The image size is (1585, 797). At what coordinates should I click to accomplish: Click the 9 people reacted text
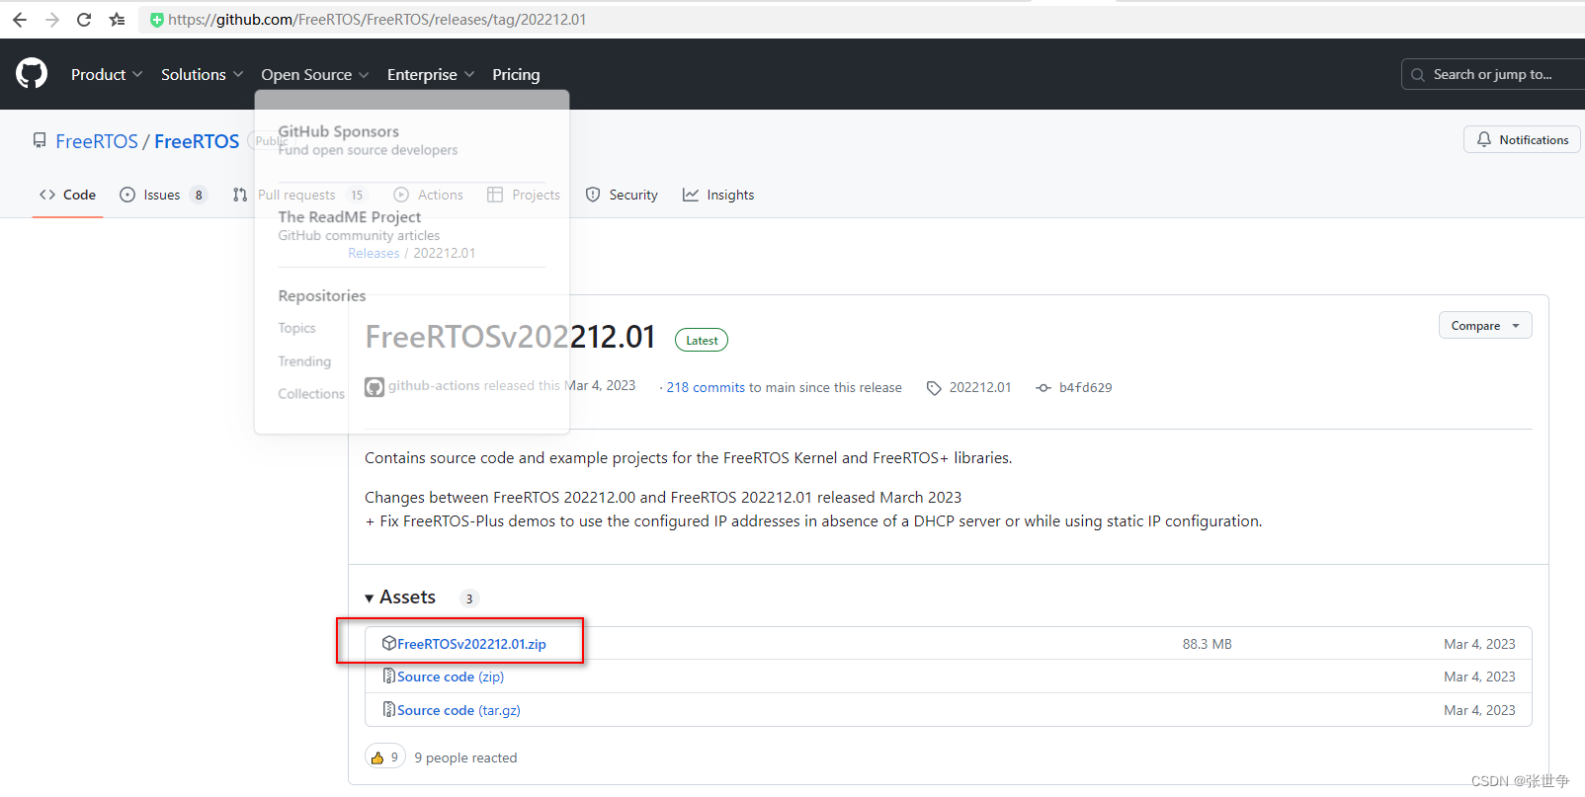click(465, 758)
